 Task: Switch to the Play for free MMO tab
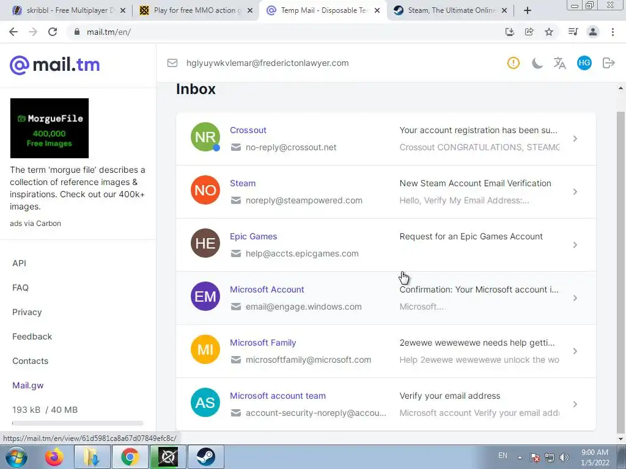pyautogui.click(x=195, y=10)
